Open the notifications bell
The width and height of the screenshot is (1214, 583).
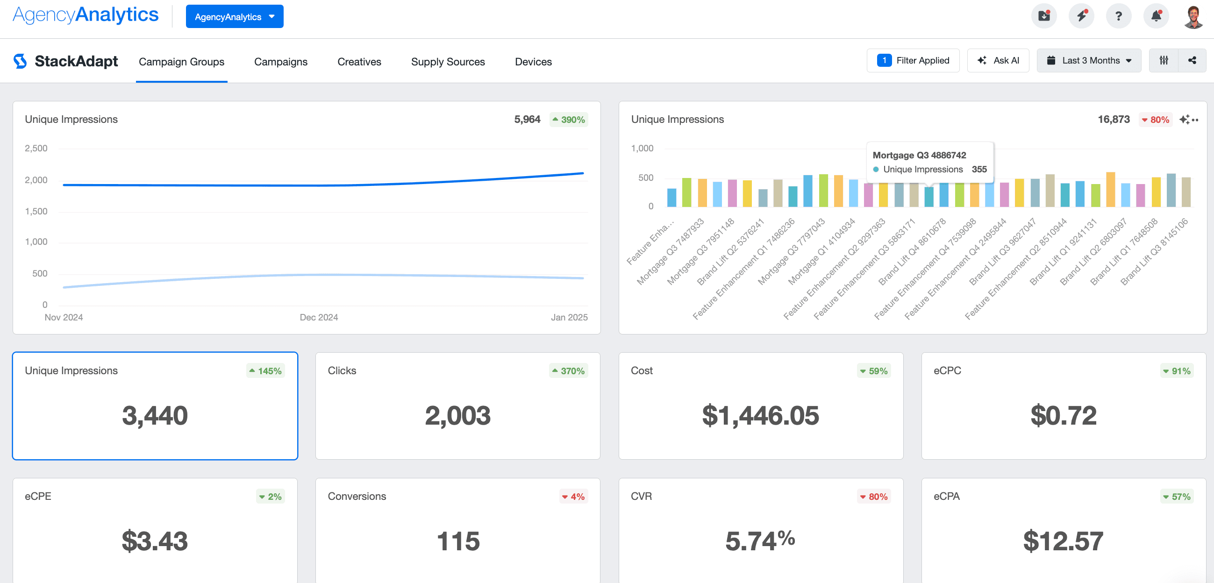coord(1156,16)
